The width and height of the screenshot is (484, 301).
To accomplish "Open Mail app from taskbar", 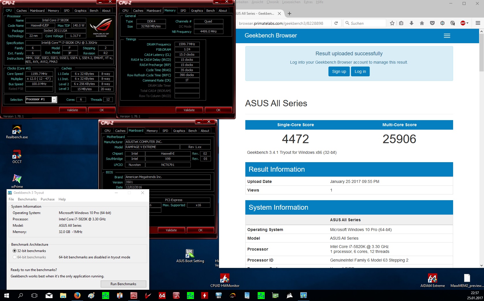I will (x=49, y=296).
